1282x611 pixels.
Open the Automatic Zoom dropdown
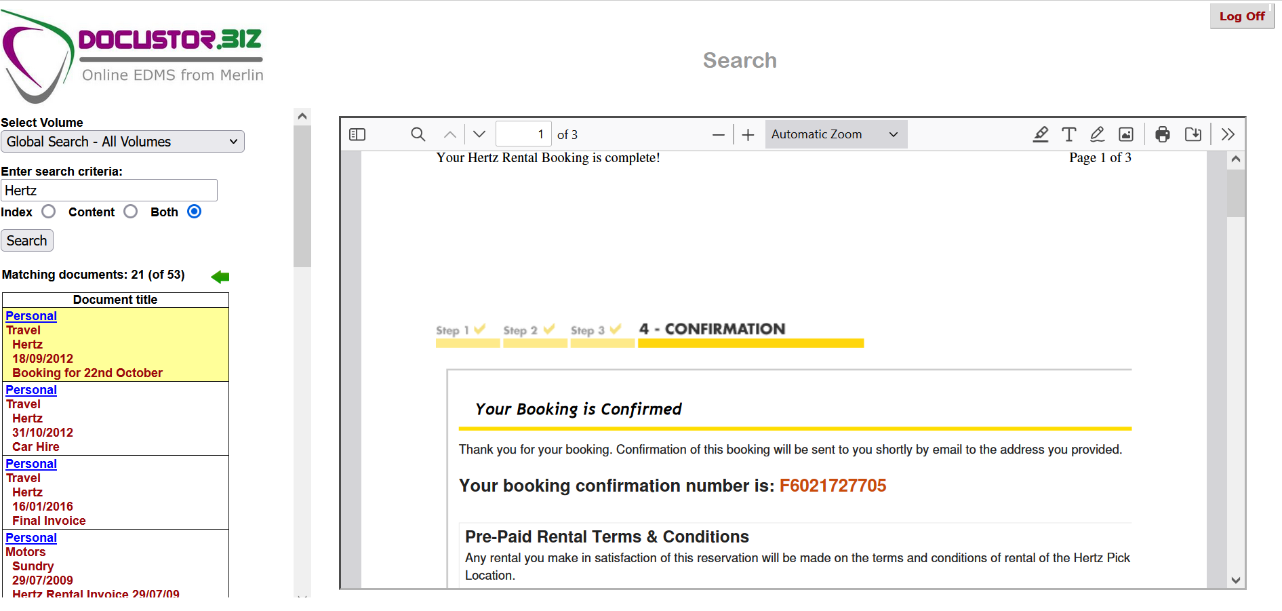click(x=836, y=134)
